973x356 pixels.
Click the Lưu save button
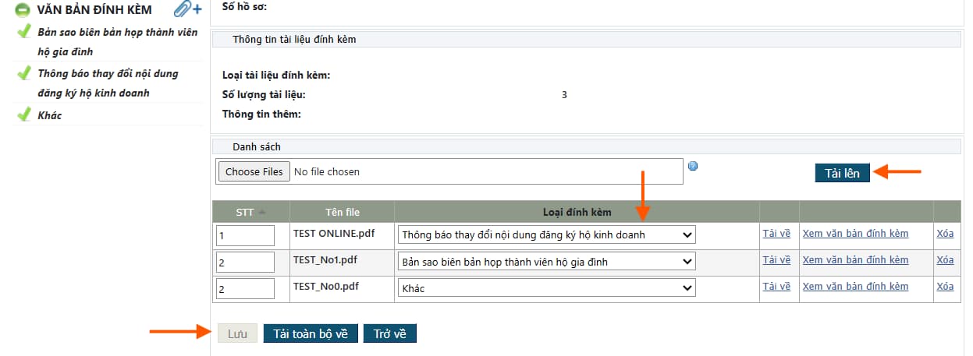tap(237, 333)
